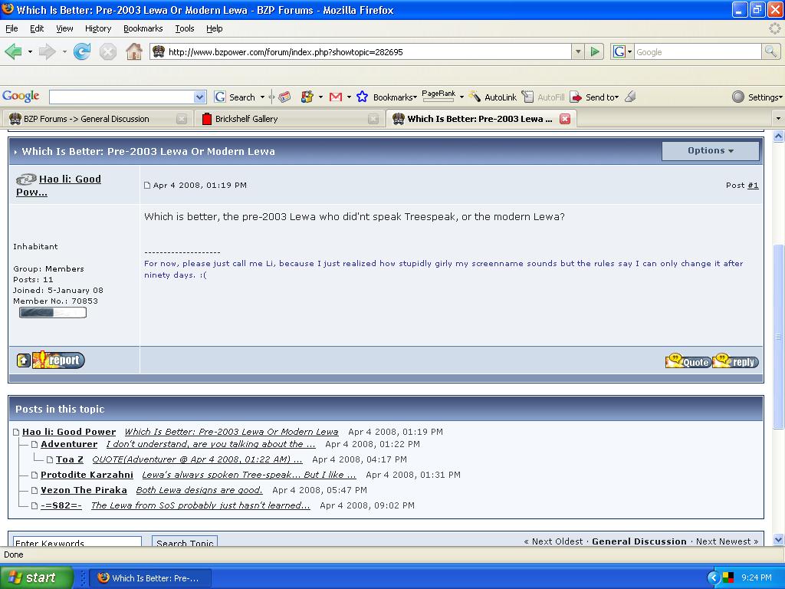Click the Search Topic button
Viewport: 785px width, 589px height.
(185, 541)
